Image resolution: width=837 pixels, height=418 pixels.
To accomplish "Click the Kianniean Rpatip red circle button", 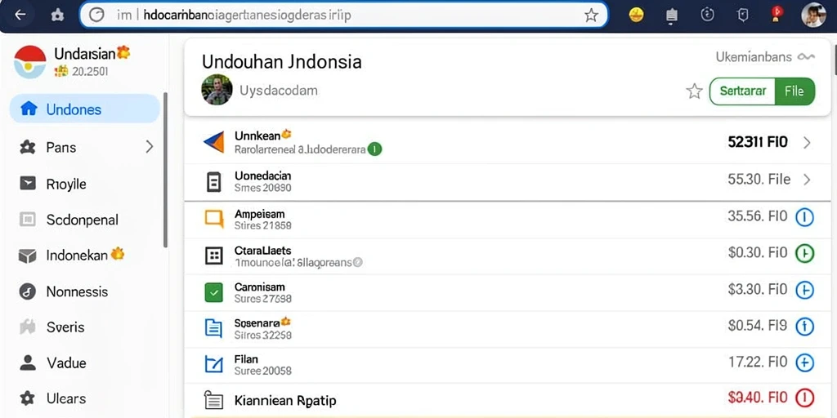I will pos(804,398).
